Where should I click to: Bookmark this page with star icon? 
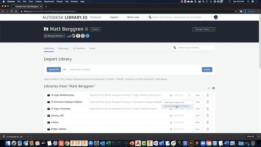click(x=236, y=11)
